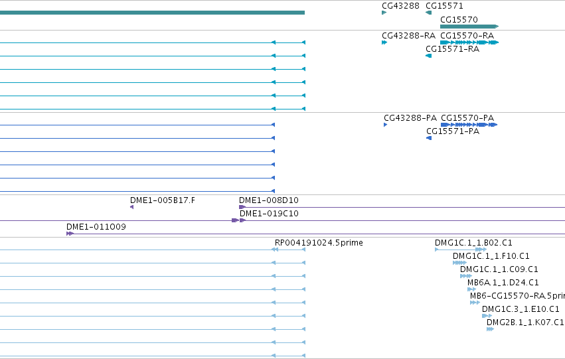Click the CG15571-PA arrow glyph

tap(429, 138)
